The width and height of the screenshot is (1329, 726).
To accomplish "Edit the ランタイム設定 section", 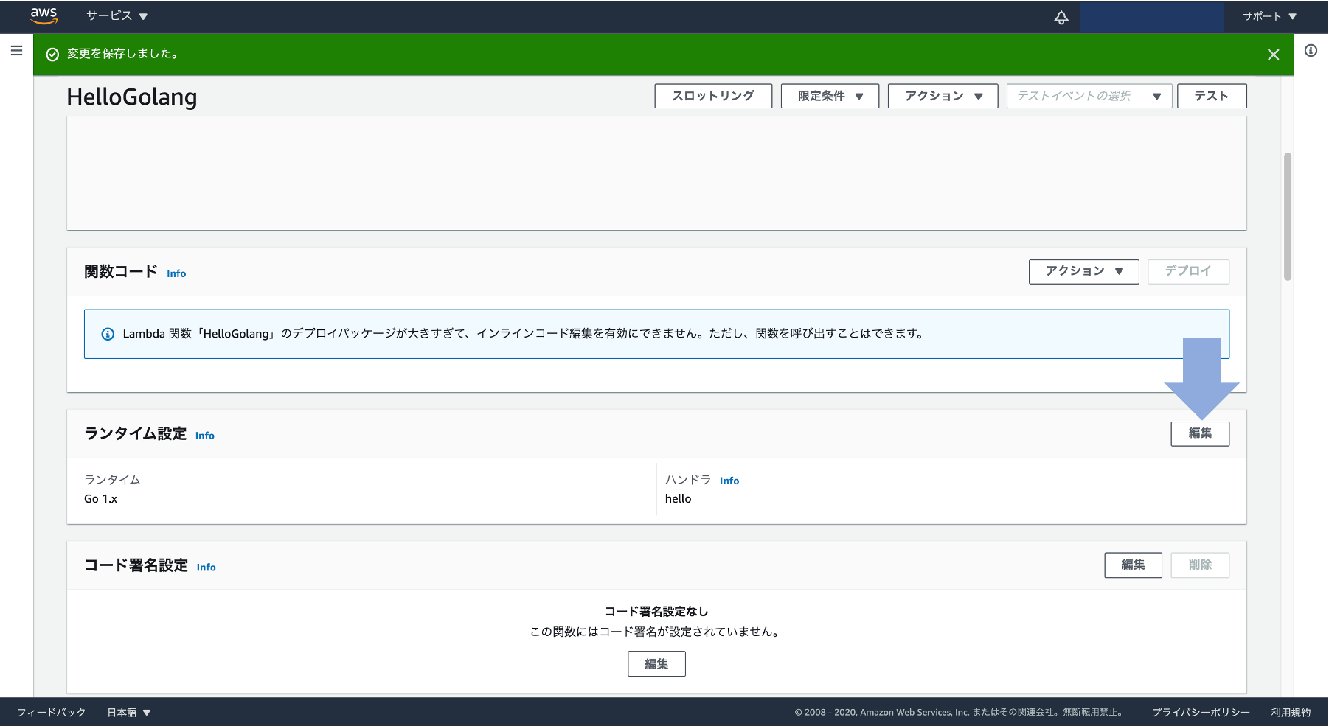I will (1199, 433).
